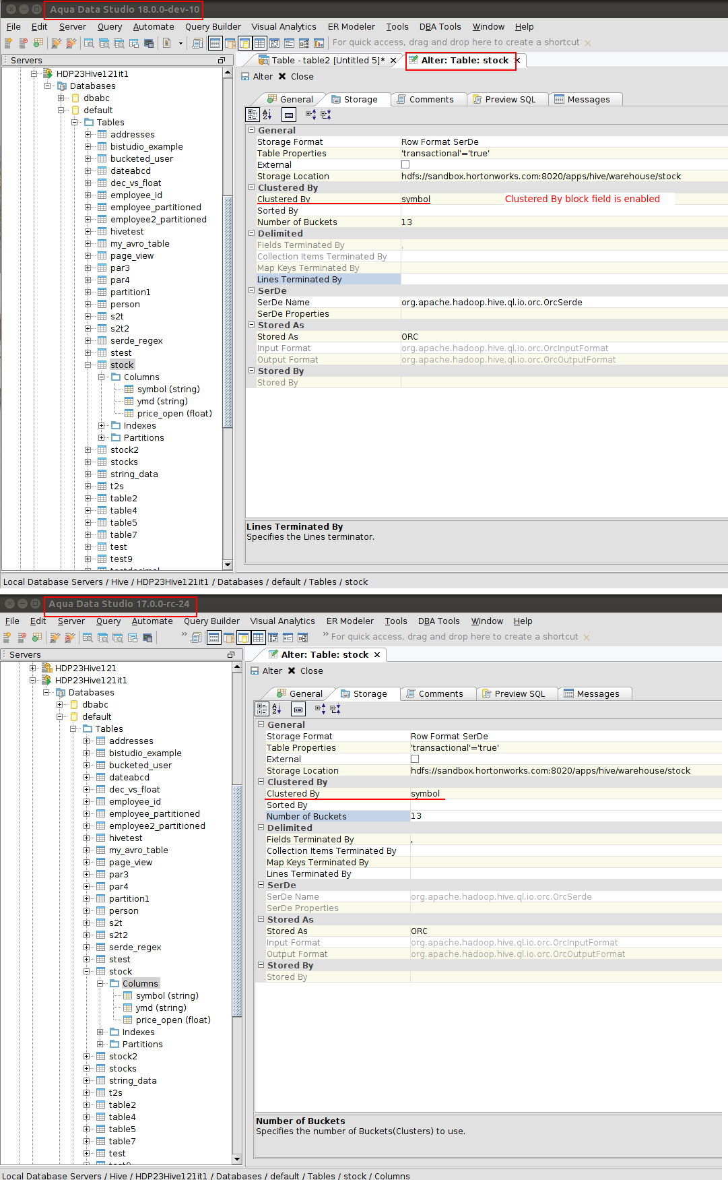This screenshot has height=1180, width=728.
Task: Expand Partitions folder in 17.0 window tree
Action: (100, 1044)
